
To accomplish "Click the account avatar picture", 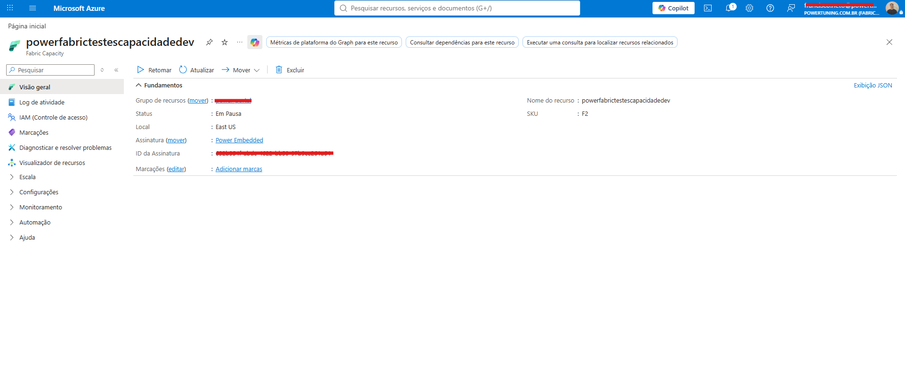I will (892, 8).
